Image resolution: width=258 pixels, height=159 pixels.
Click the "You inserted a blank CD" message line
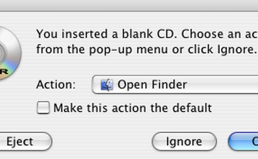[147, 34]
